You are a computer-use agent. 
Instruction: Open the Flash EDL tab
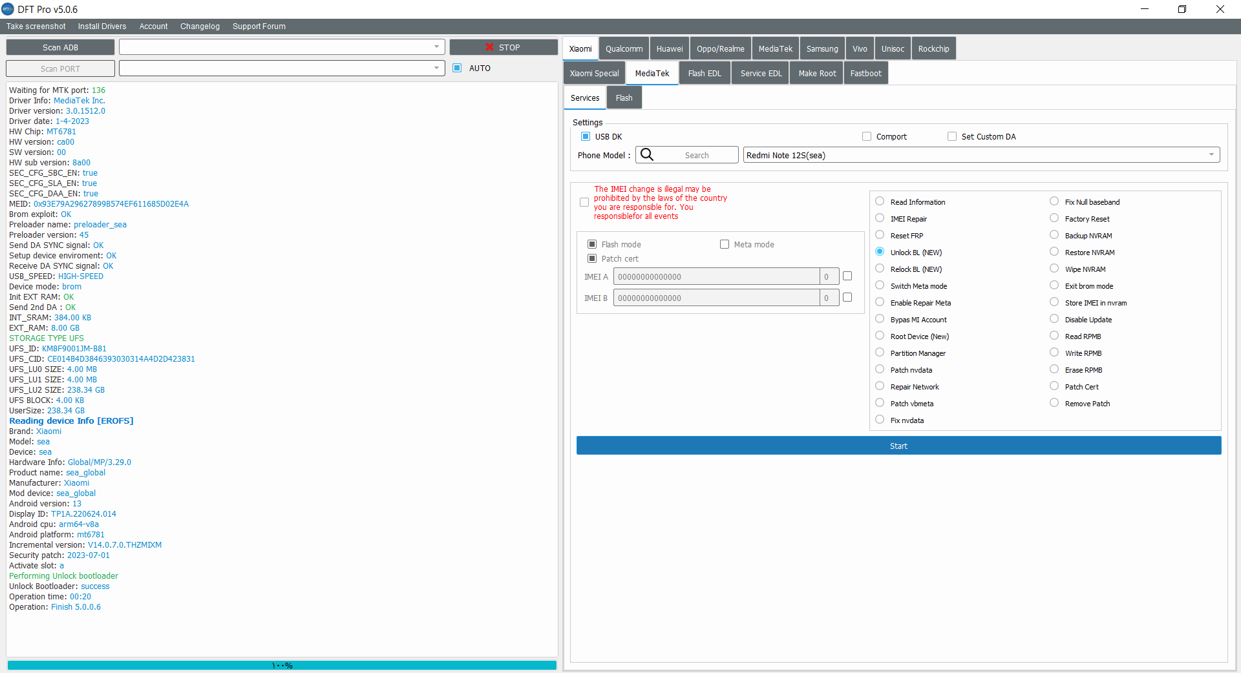tap(705, 73)
